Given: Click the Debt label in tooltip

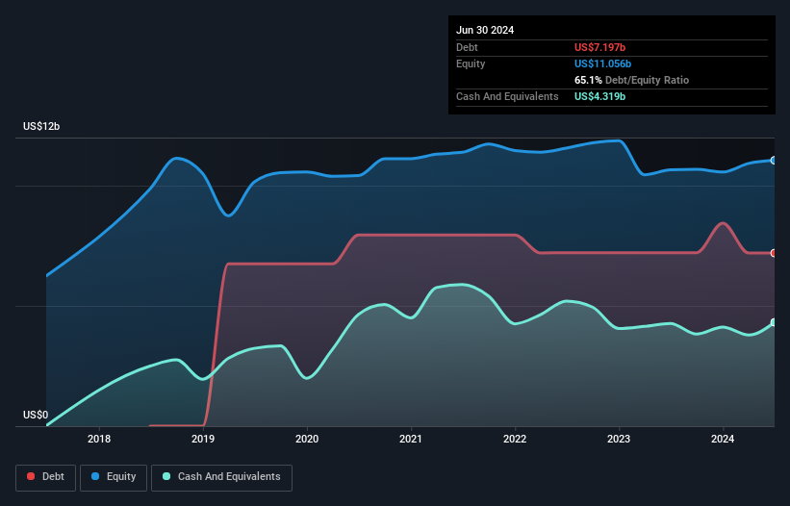Looking at the screenshot, I should 467,47.
